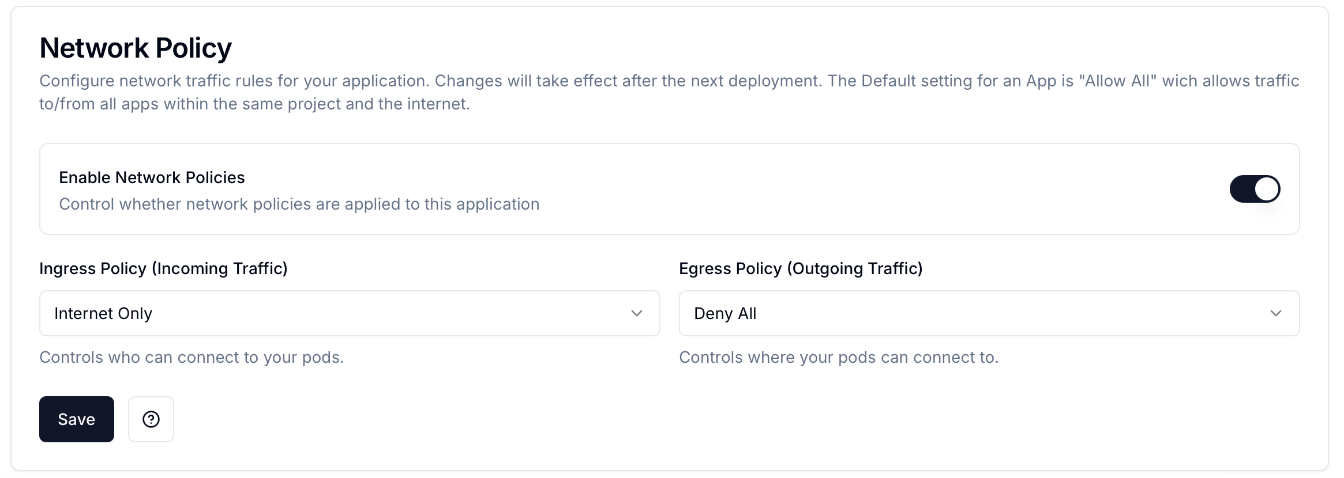Image resolution: width=1344 pixels, height=478 pixels.
Task: Click the Save button
Action: 76,419
